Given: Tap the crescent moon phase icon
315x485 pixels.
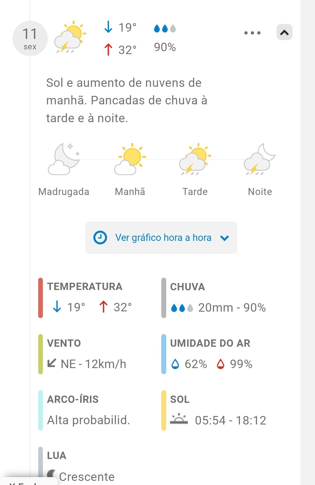Looking at the screenshot, I should tap(52, 474).
